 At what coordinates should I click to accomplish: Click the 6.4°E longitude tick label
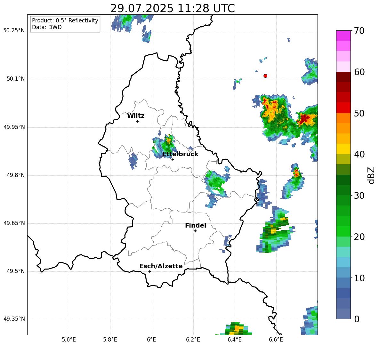click(234, 340)
